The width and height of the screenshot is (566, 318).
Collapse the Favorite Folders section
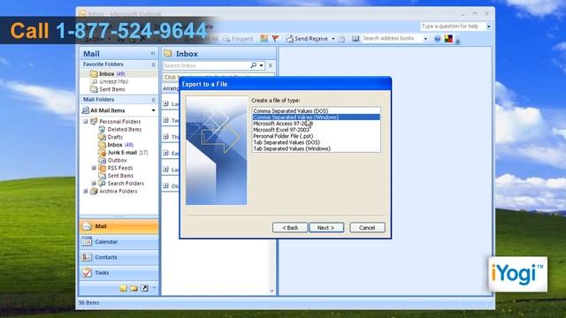click(153, 64)
